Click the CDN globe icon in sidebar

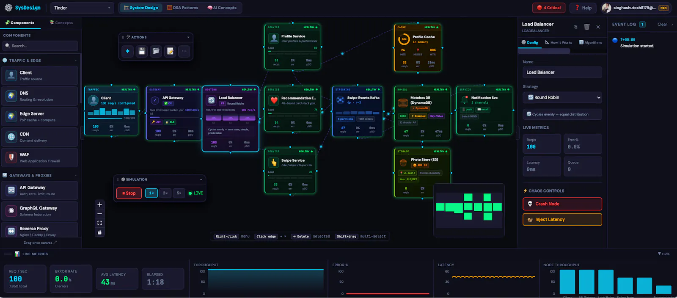point(11,137)
